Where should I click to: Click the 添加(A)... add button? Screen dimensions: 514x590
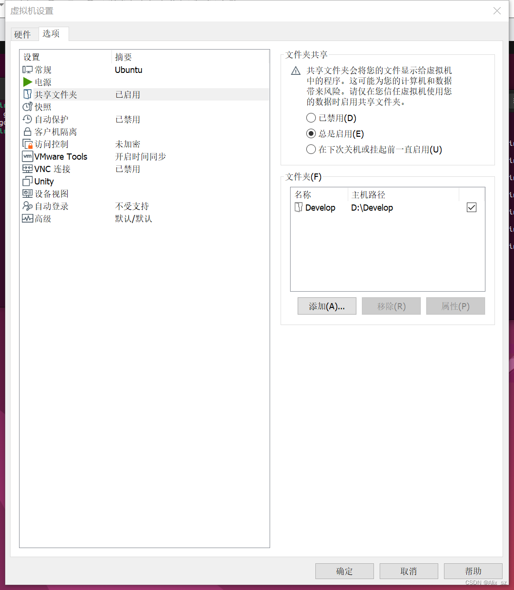327,306
